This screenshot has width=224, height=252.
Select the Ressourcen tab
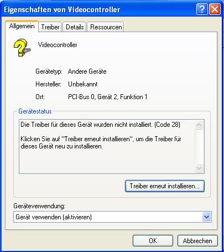coord(106,27)
